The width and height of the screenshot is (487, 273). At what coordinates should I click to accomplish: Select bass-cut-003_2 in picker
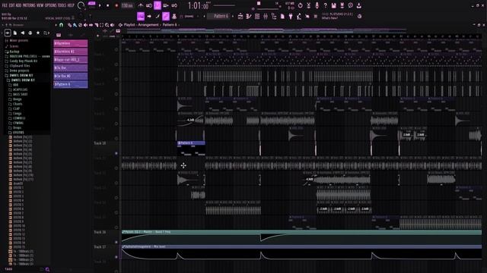(x=71, y=59)
